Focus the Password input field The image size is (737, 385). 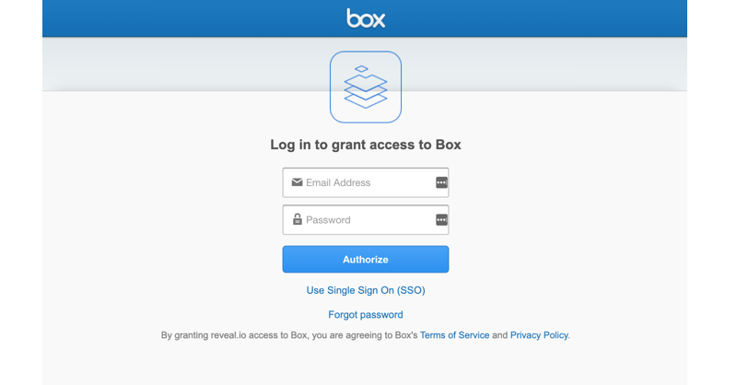pos(366,219)
